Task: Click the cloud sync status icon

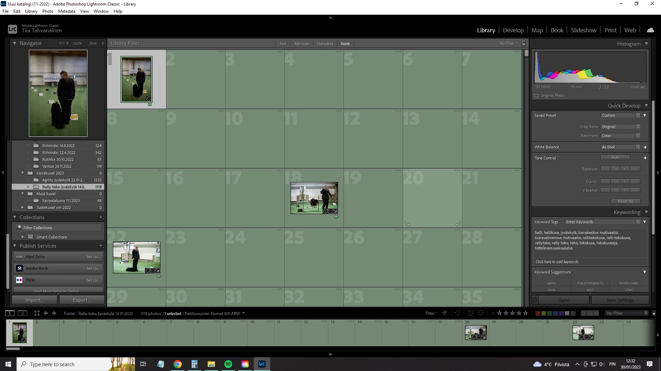Action: coord(650,30)
